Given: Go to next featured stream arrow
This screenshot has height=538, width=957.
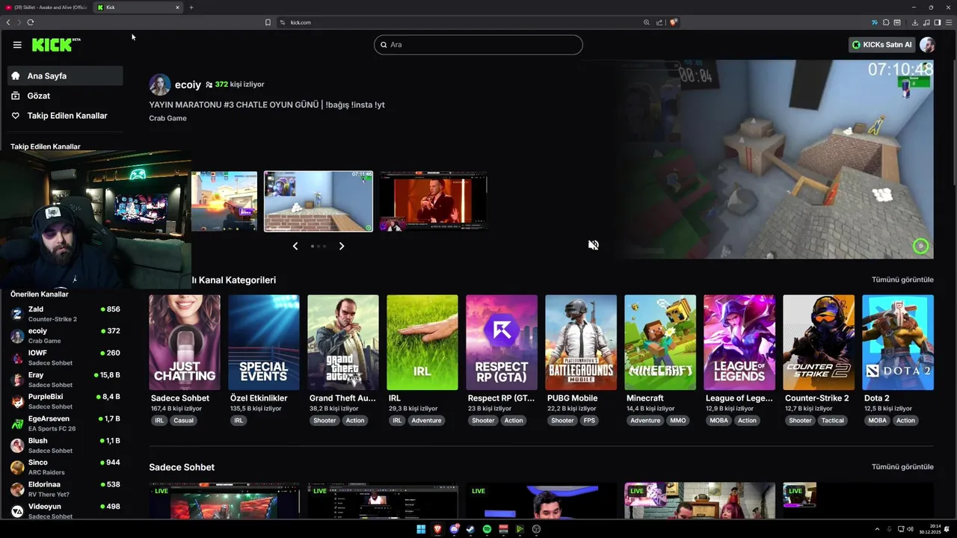Looking at the screenshot, I should (x=342, y=246).
